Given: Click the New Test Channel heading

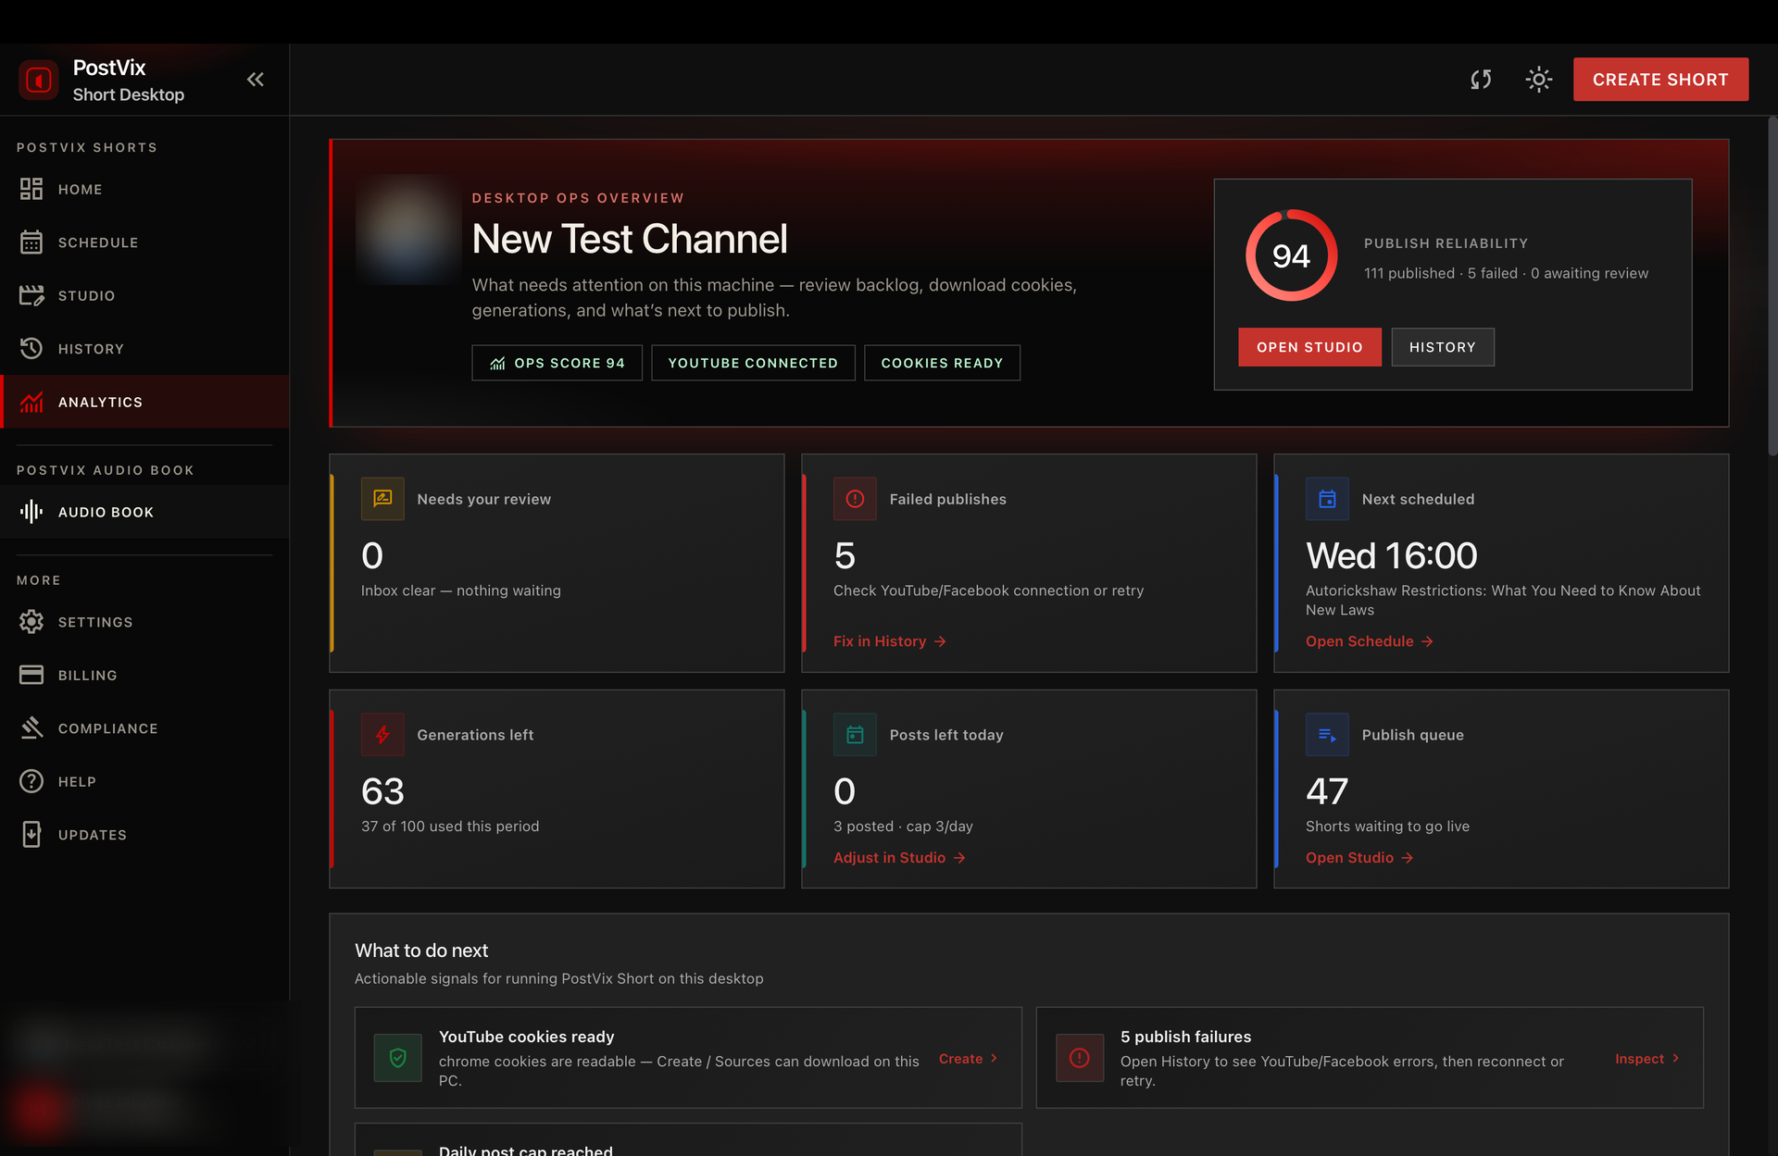Looking at the screenshot, I should click(630, 239).
